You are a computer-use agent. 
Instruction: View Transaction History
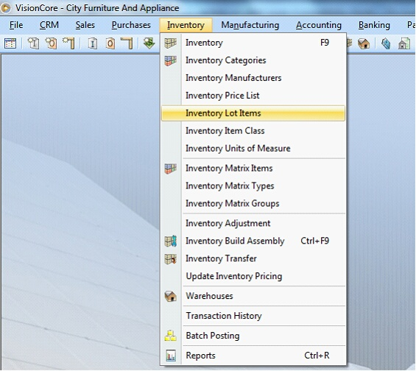click(253, 316)
